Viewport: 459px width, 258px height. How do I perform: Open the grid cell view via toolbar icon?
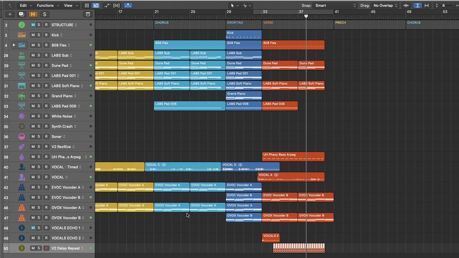pyautogui.click(x=87, y=5)
